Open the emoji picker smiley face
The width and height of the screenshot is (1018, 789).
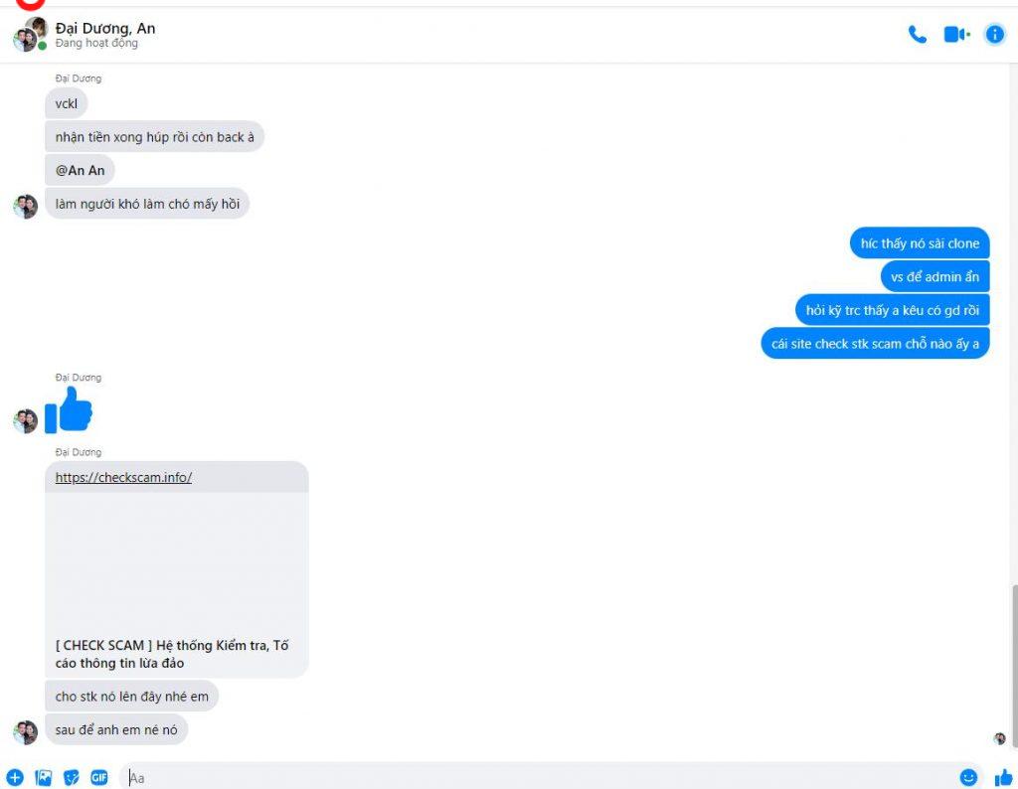point(968,777)
